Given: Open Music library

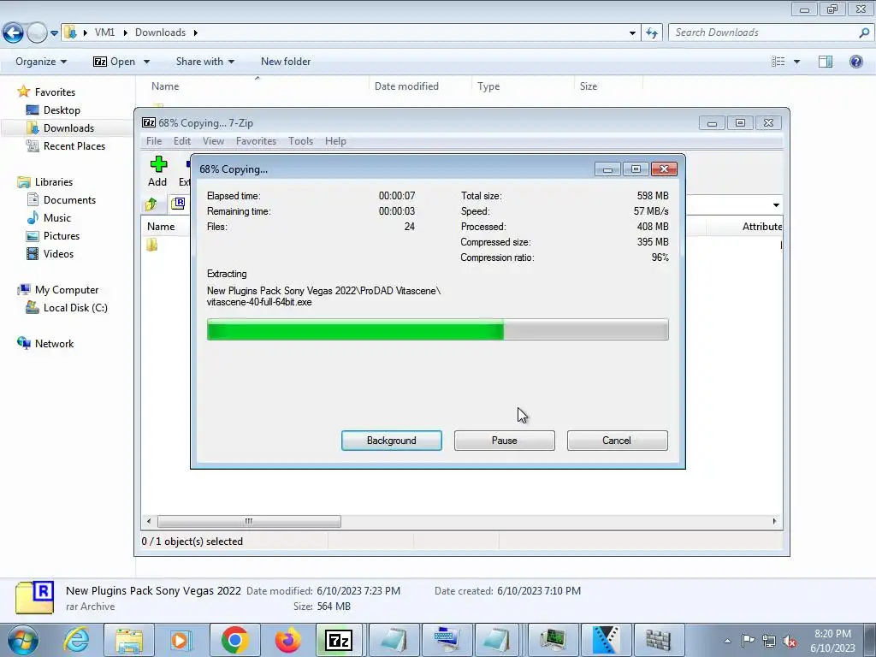Looking at the screenshot, I should tap(57, 218).
